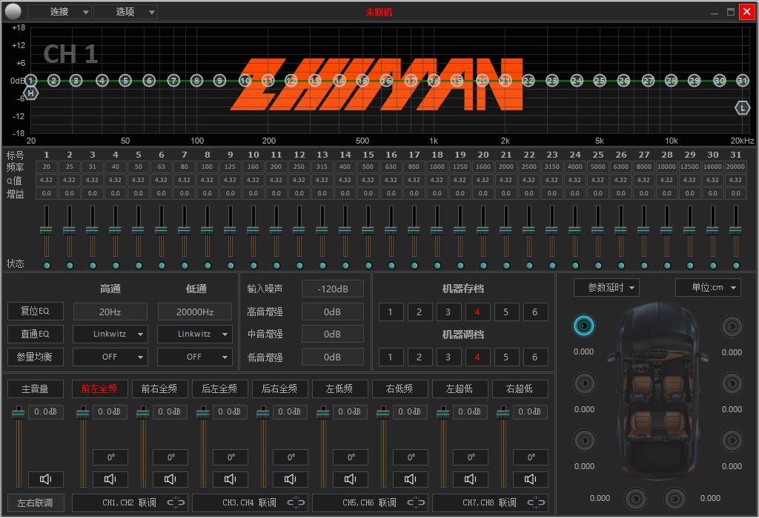The image size is (759, 518).
Task: Select the highlighted cyan front-left speaker icon
Action: coord(584,326)
